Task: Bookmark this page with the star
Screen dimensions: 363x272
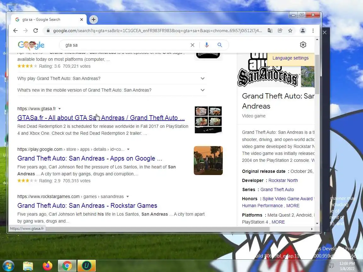Action: click(290, 31)
